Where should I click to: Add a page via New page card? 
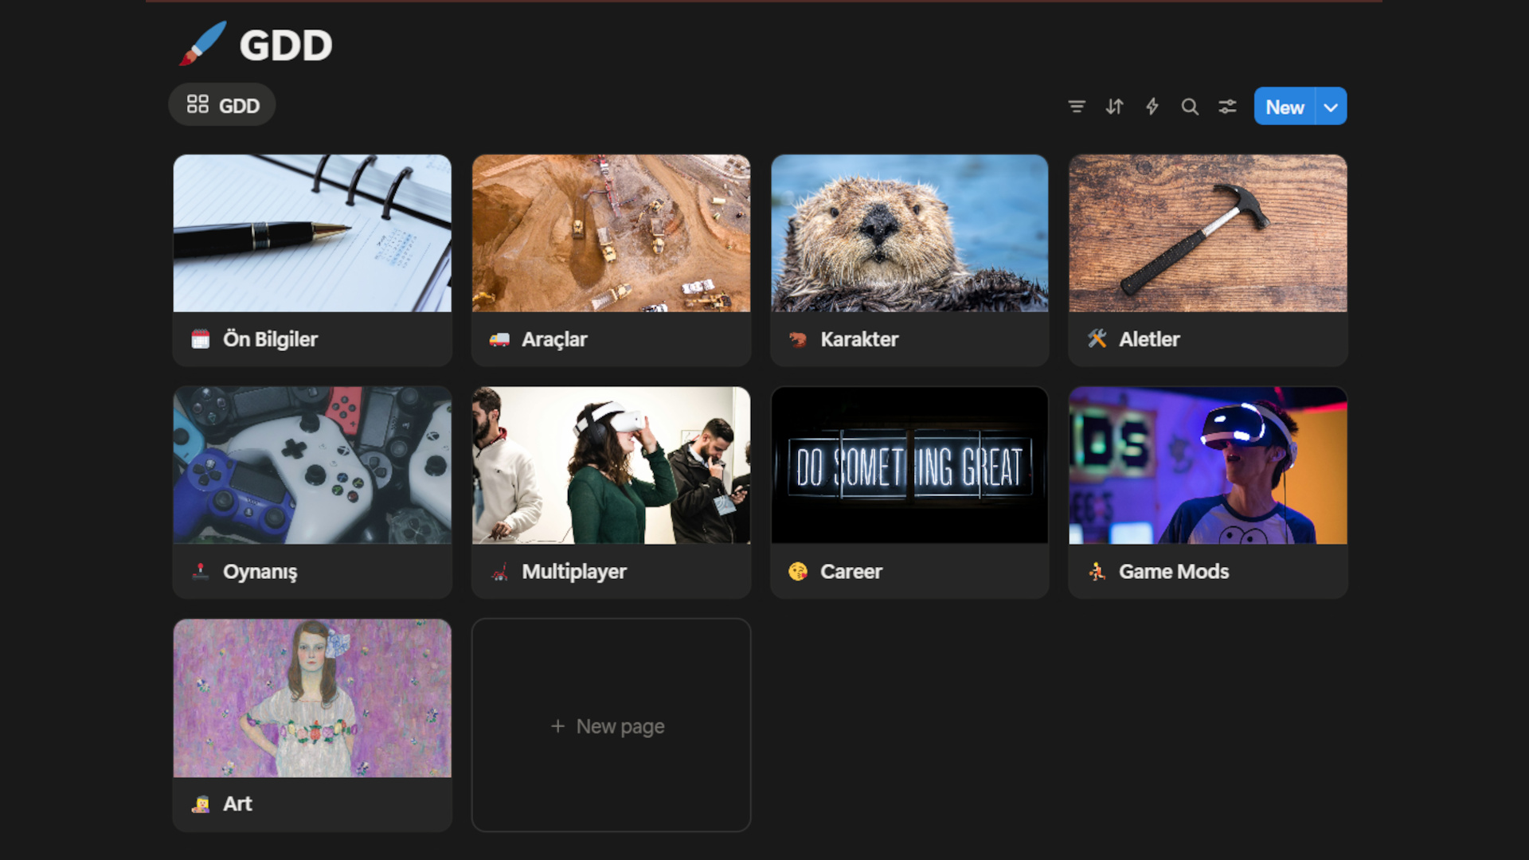611,725
